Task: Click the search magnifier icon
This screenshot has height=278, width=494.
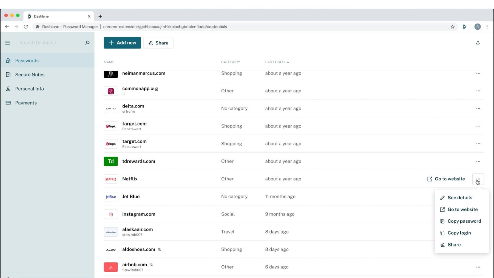Action: click(87, 43)
